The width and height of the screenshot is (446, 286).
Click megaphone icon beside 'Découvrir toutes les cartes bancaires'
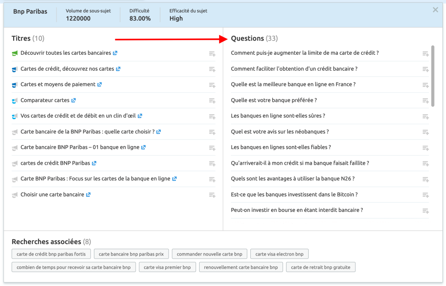click(x=15, y=53)
